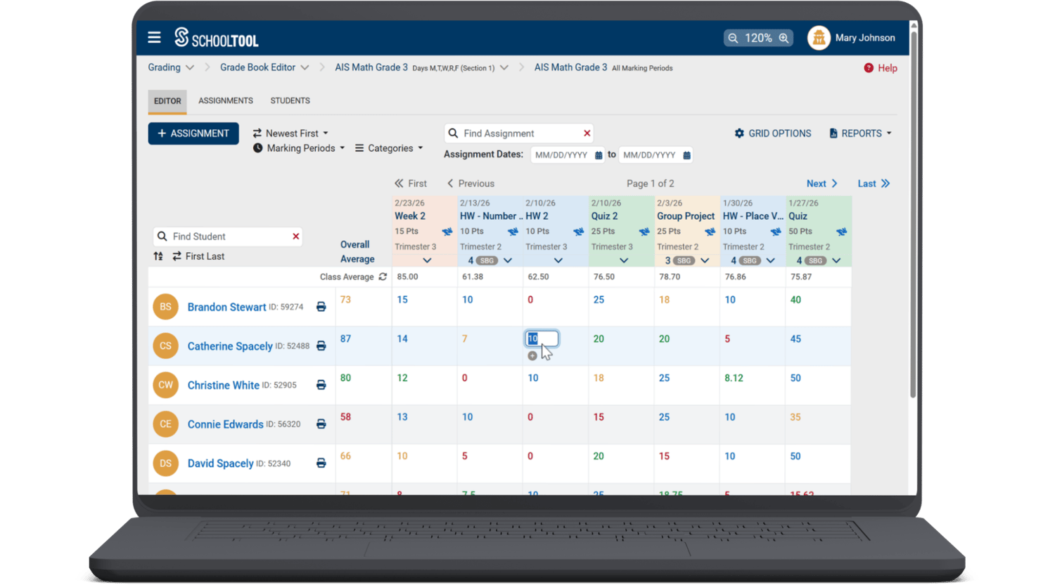Print Brandon Stewart's grades via printer icon

[321, 307]
